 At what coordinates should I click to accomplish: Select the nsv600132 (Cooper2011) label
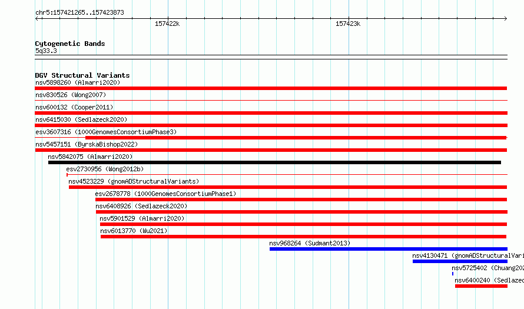click(x=74, y=107)
